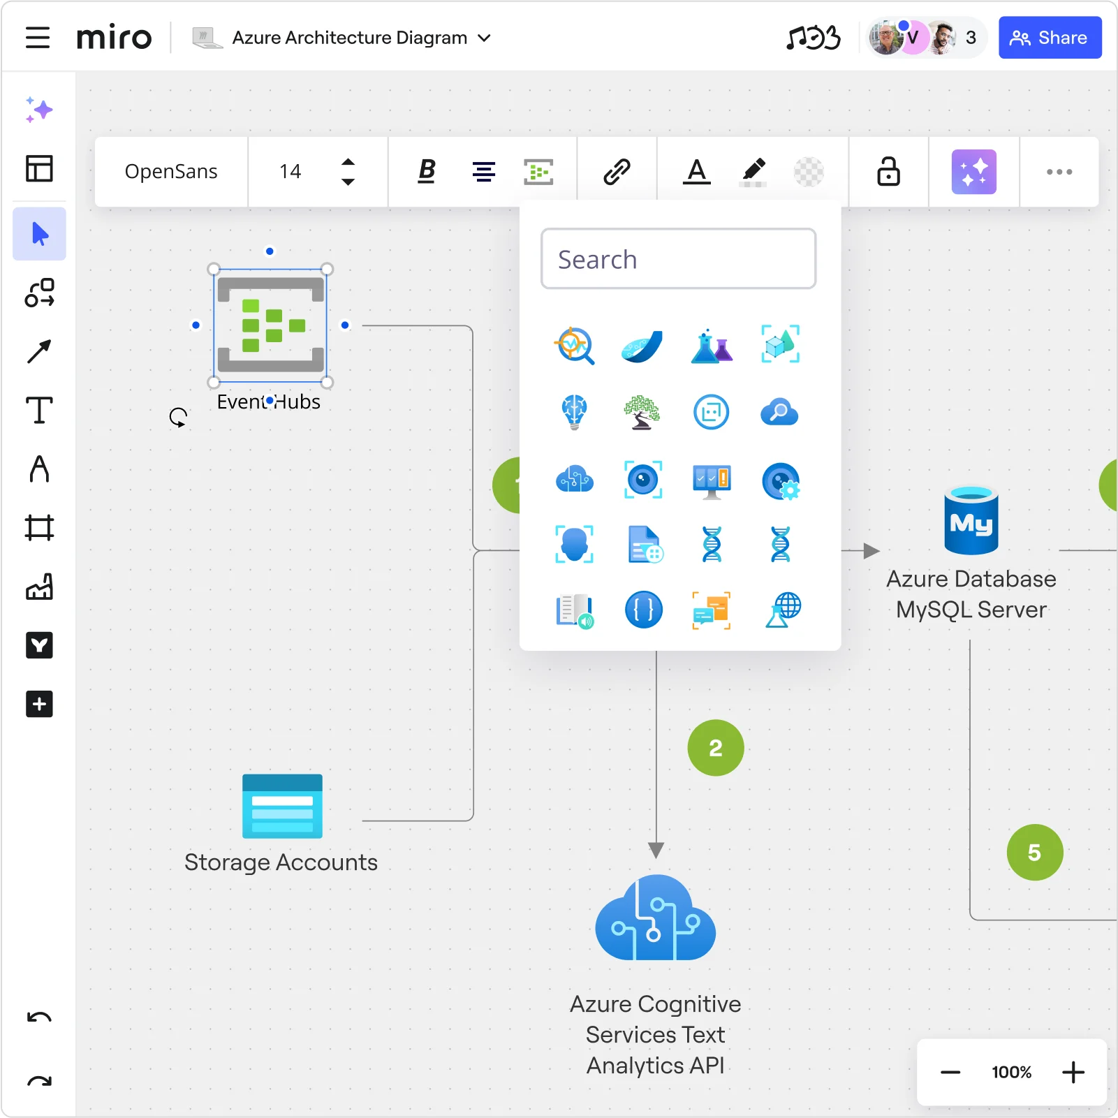Open more options ellipsis menu

pyautogui.click(x=1059, y=172)
